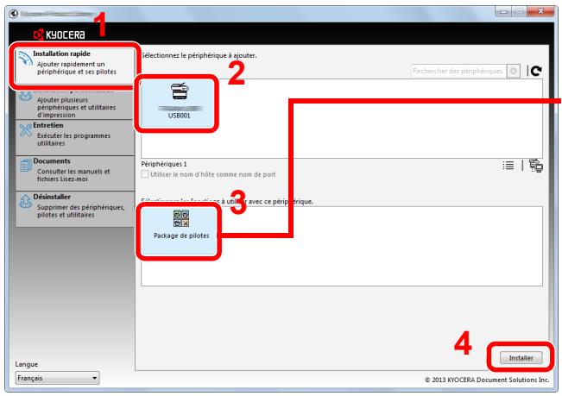This screenshot has height=396, width=562.
Task: Minimize the Kyocera installer window
Action: (503, 12)
